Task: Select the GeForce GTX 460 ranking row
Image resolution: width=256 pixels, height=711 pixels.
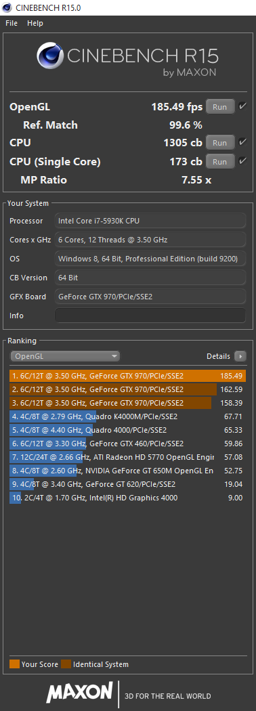Action: click(x=127, y=444)
